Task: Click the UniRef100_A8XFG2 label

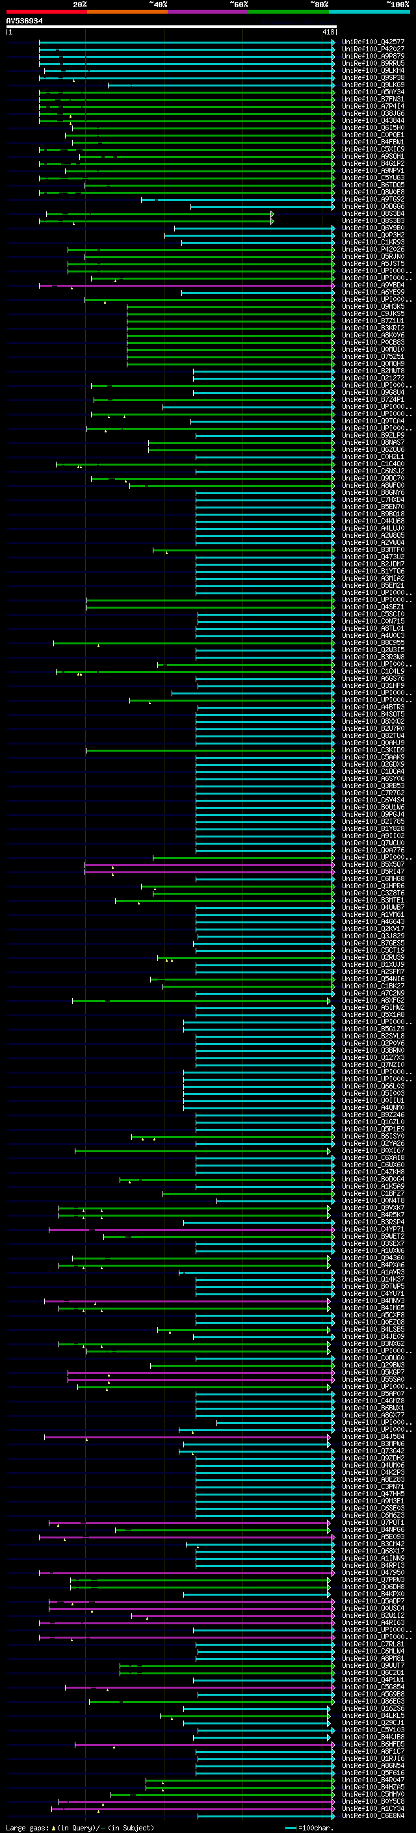Action: tap(373, 1001)
